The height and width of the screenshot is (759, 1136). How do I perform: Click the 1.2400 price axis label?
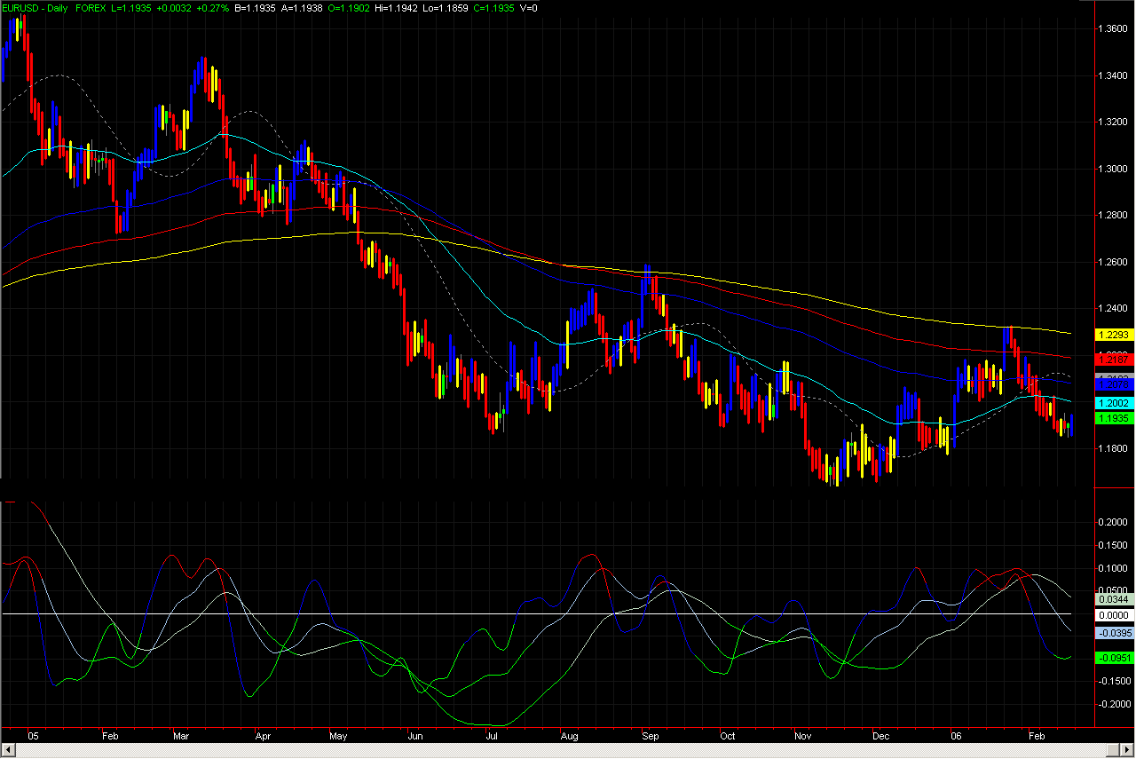(1113, 308)
